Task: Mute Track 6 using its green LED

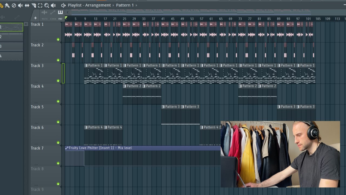Action: 58,142
